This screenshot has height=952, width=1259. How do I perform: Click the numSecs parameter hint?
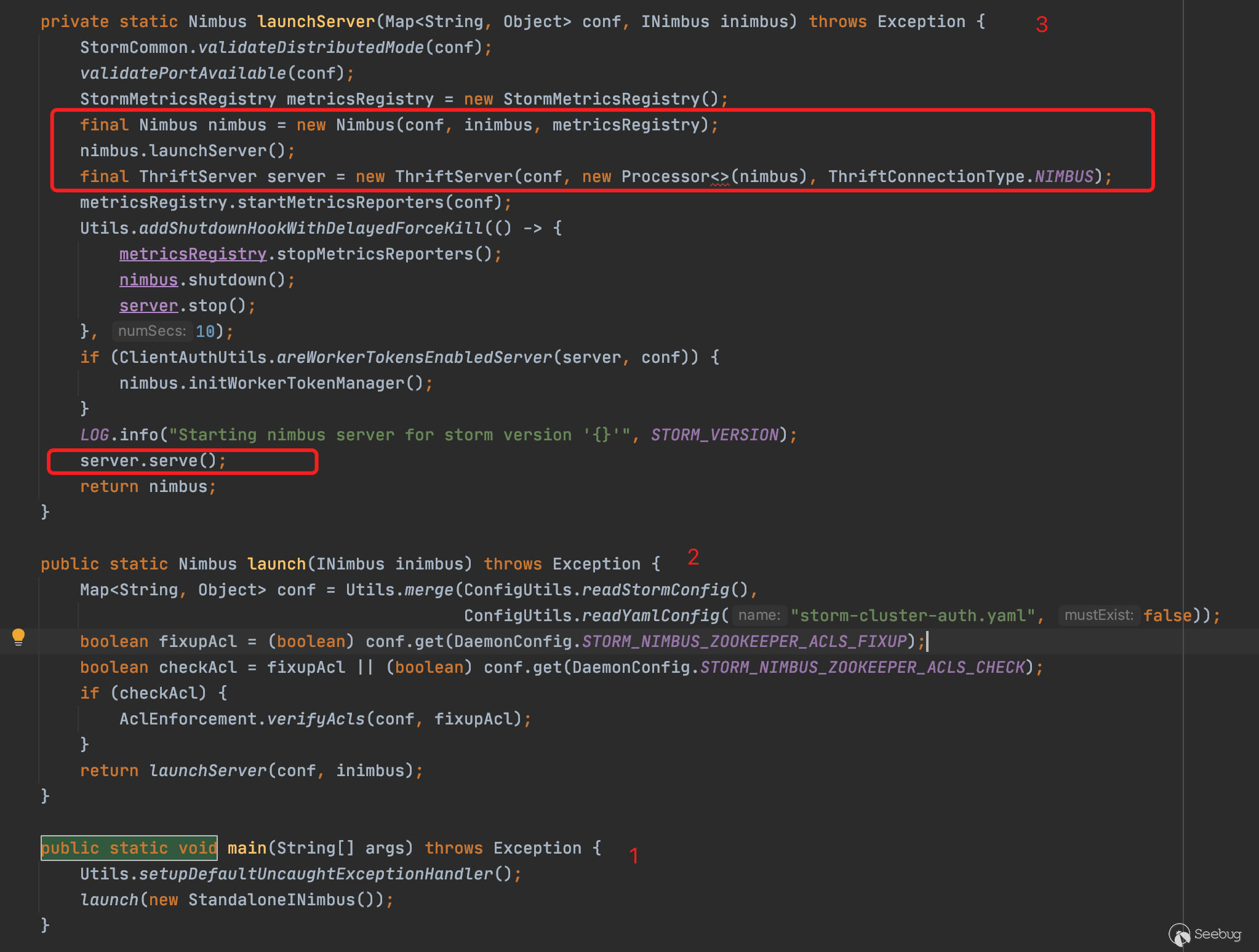[151, 331]
